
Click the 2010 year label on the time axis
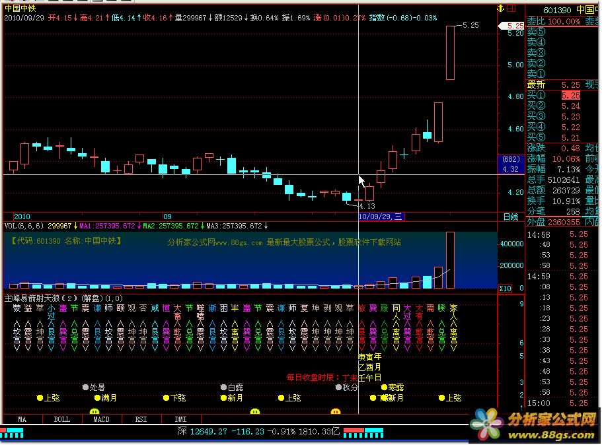(x=22, y=217)
